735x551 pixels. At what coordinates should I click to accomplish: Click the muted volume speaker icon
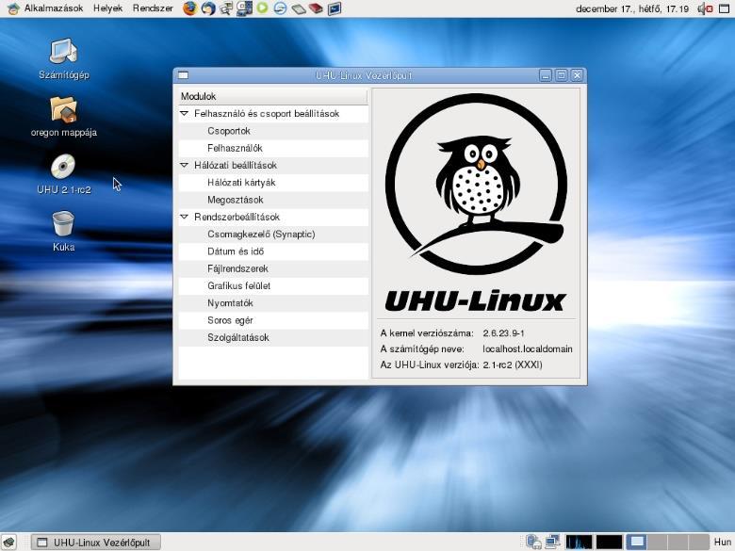tap(705, 8)
